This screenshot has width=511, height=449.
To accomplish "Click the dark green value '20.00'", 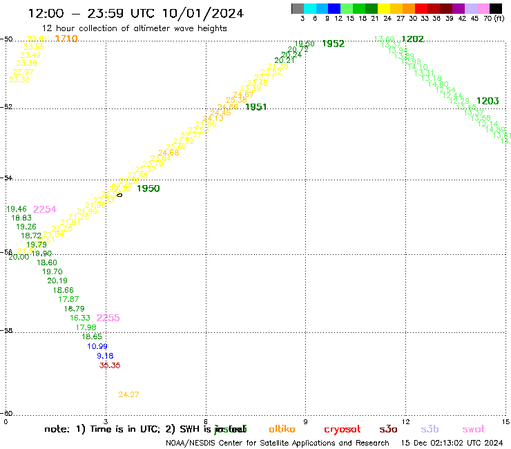I will [x=19, y=257].
